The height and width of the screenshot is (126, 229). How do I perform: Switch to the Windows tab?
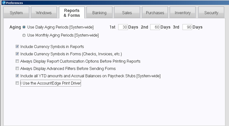[44, 13]
